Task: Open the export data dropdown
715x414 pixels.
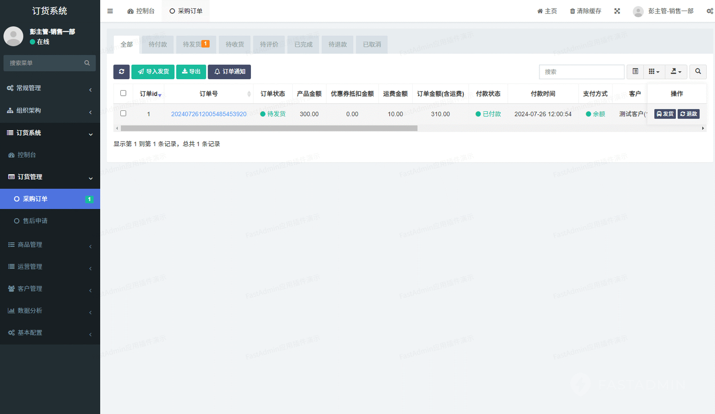Action: pyautogui.click(x=675, y=72)
